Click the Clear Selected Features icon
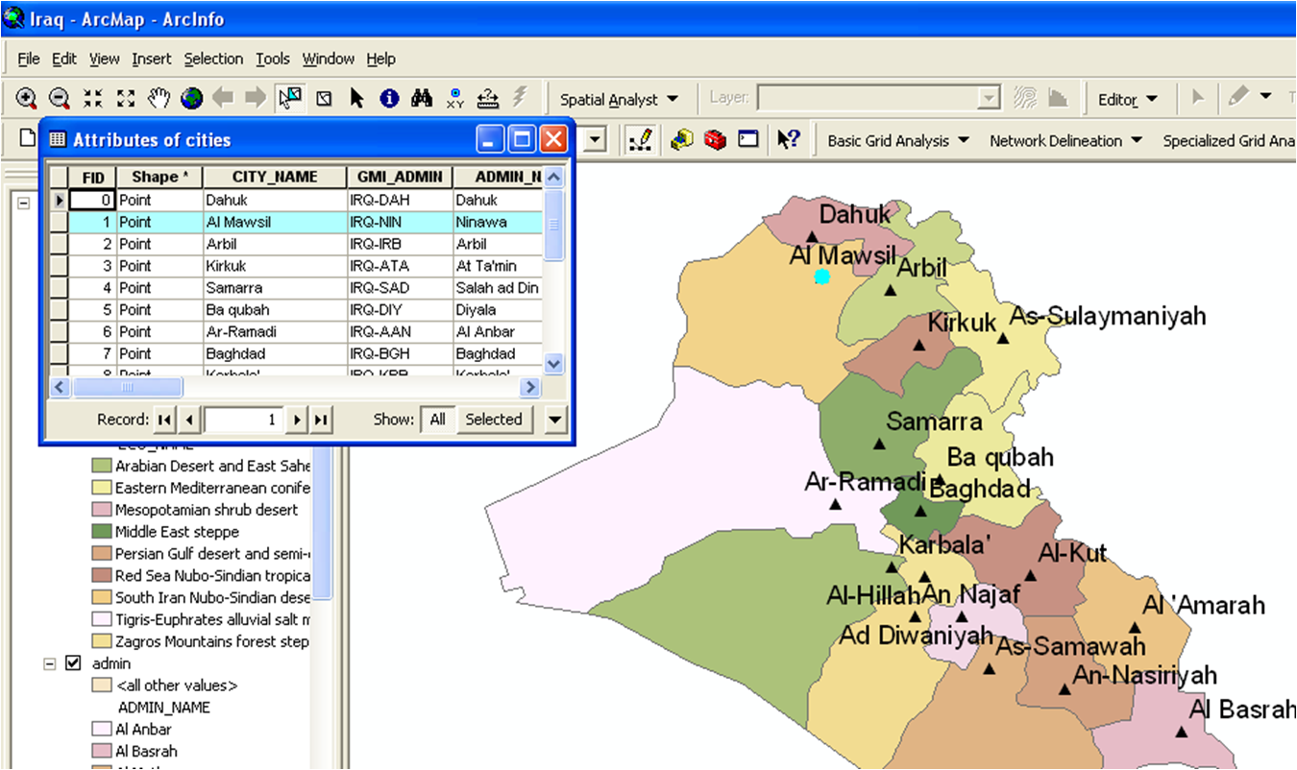The image size is (1297, 770). click(325, 98)
